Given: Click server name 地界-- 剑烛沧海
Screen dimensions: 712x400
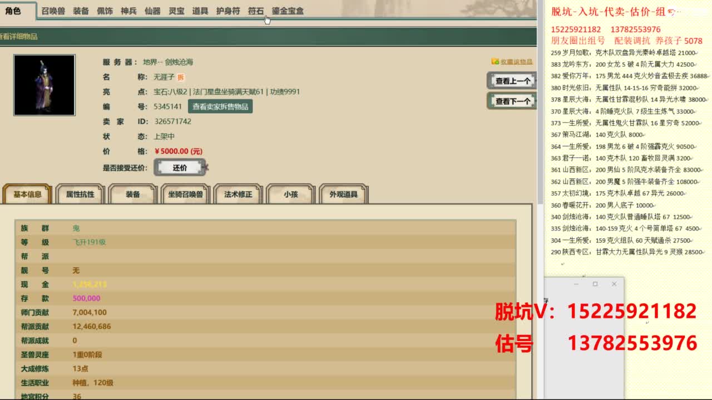Looking at the screenshot, I should pyautogui.click(x=168, y=62).
